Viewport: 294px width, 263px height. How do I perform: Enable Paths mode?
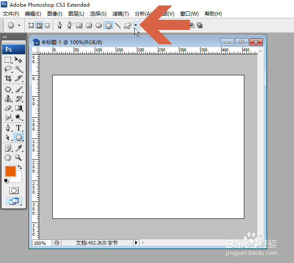(39, 25)
